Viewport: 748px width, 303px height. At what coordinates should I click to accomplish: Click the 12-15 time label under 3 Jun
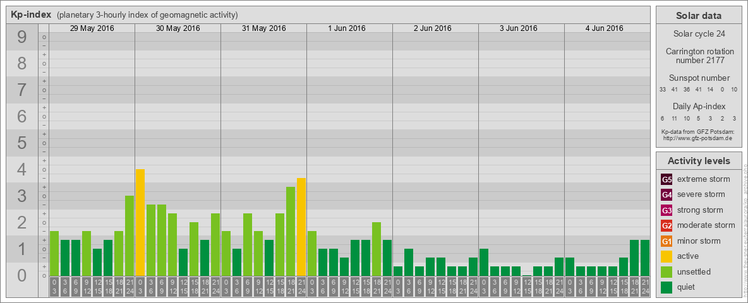[527, 287]
